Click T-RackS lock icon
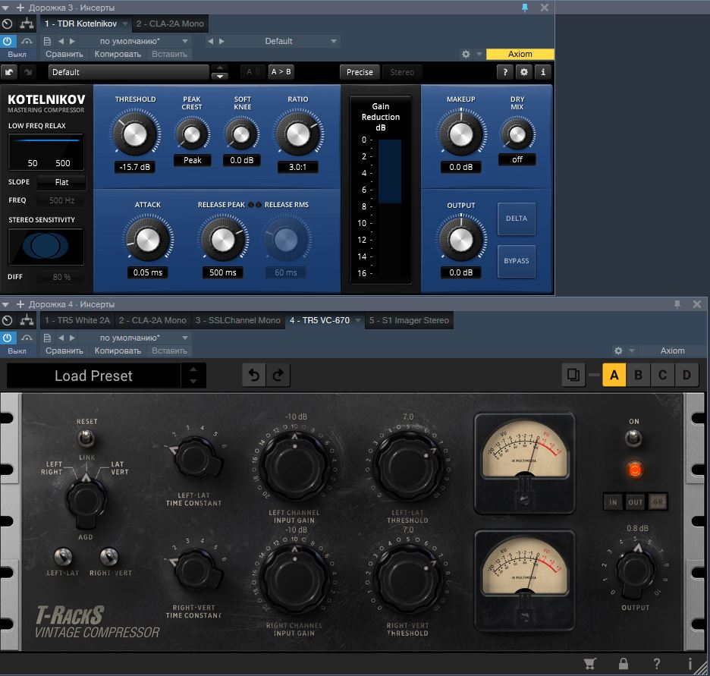 624,664
